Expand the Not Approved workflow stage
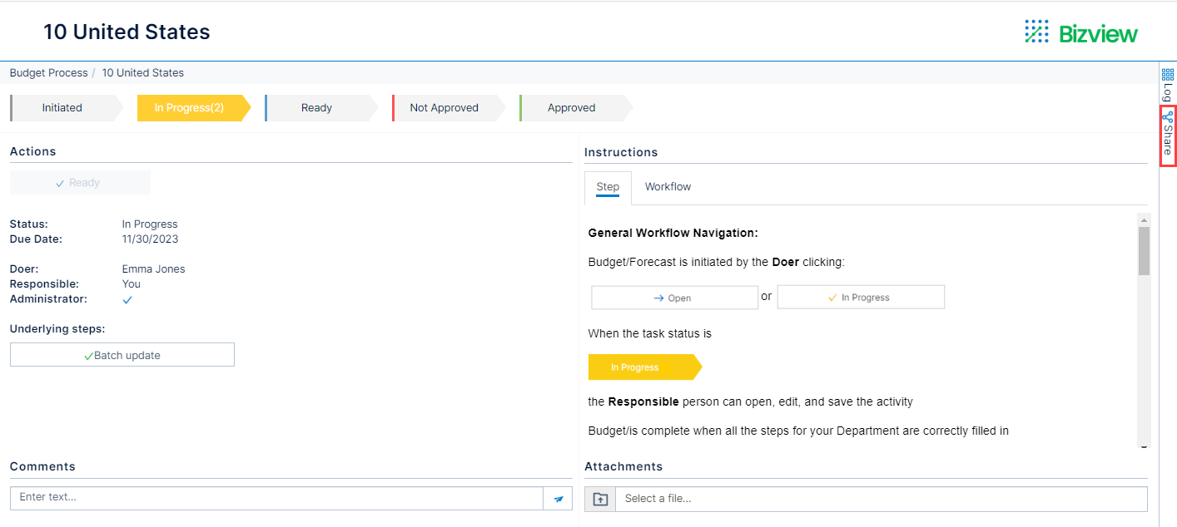Image resolution: width=1177 pixels, height=527 pixels. coord(444,107)
